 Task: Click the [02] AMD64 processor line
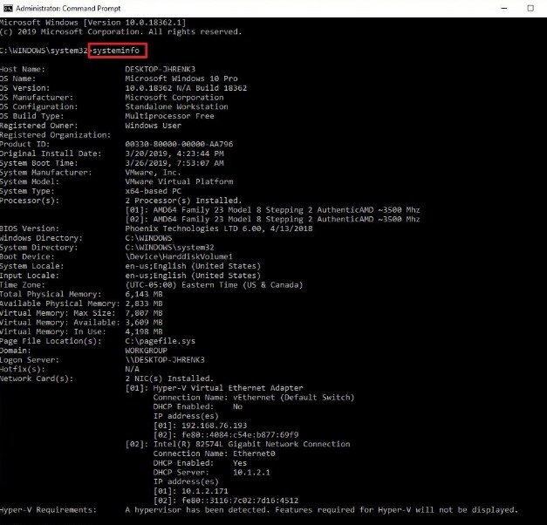tap(272, 220)
